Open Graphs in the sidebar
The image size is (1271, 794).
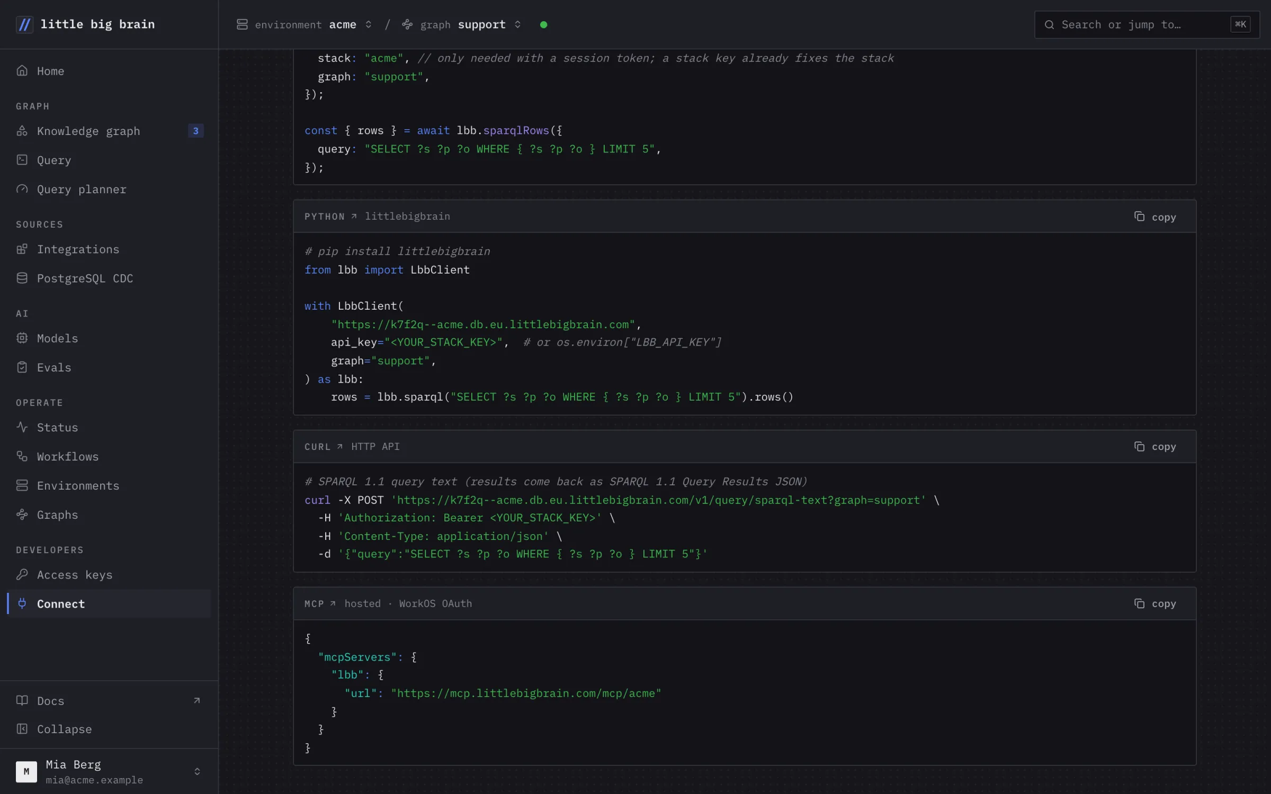[109, 515]
